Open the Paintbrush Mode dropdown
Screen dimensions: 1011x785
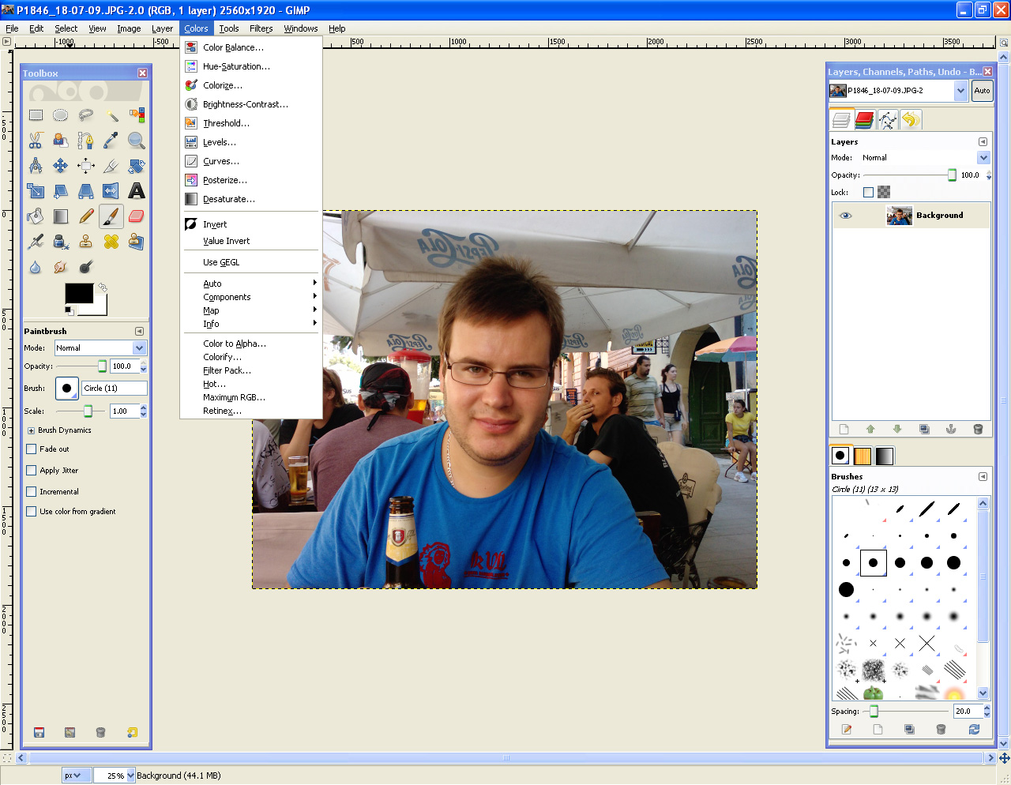click(101, 348)
